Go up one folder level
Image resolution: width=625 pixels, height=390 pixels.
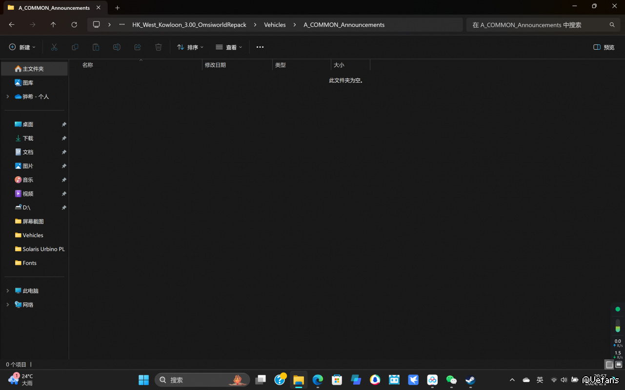click(x=53, y=25)
